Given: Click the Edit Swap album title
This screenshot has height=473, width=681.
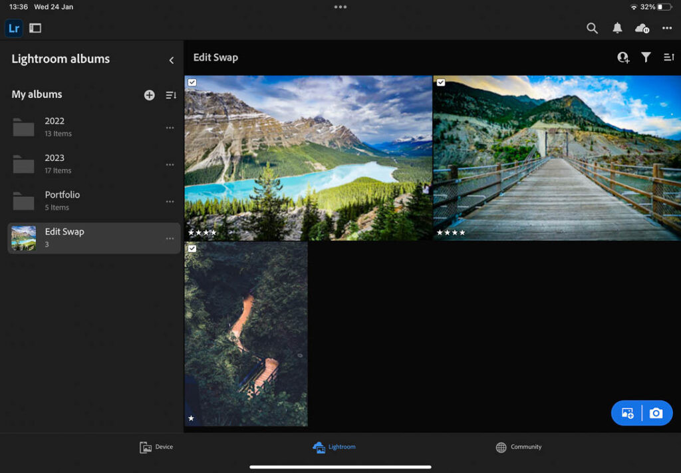Looking at the screenshot, I should tap(216, 57).
